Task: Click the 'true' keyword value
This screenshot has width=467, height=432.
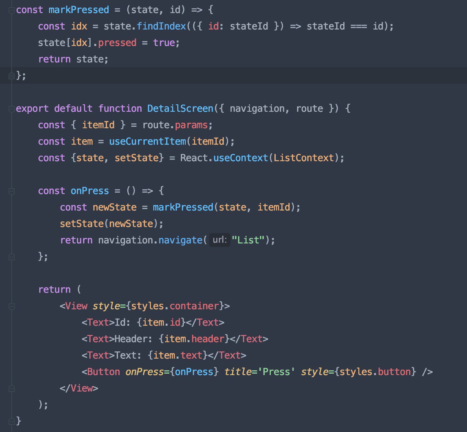Action: pos(164,43)
